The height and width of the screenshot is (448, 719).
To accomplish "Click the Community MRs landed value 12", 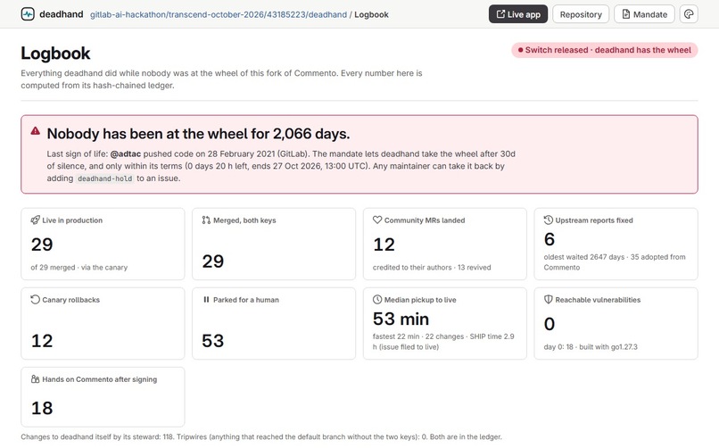I will pos(384,245).
